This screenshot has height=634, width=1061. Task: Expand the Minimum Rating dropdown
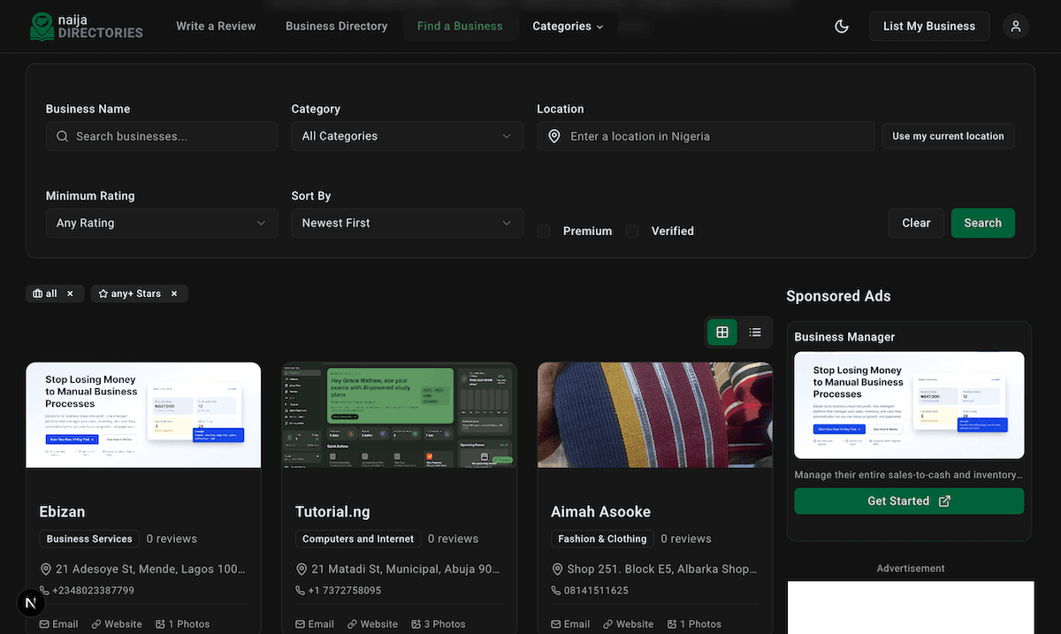[161, 223]
